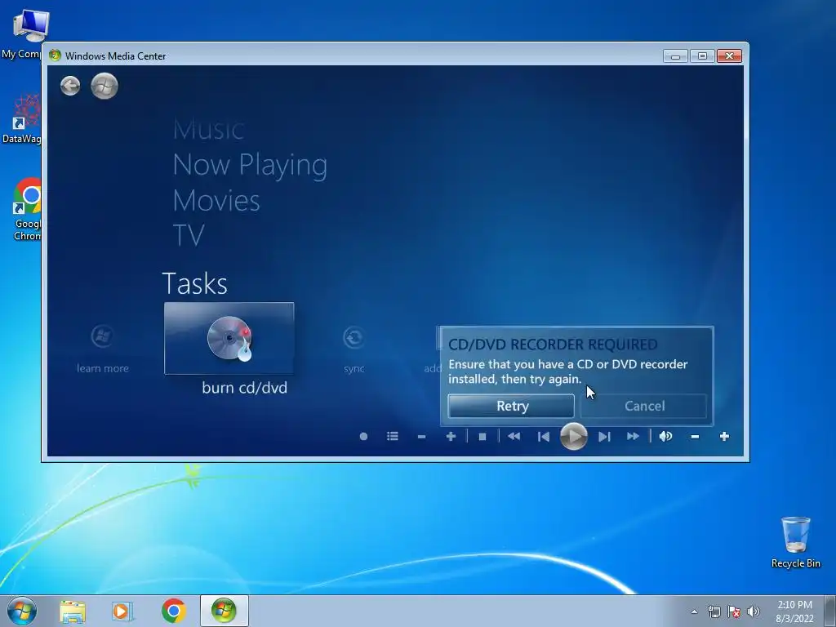
Task: Click the record dot in transport controls
Action: tap(363, 437)
